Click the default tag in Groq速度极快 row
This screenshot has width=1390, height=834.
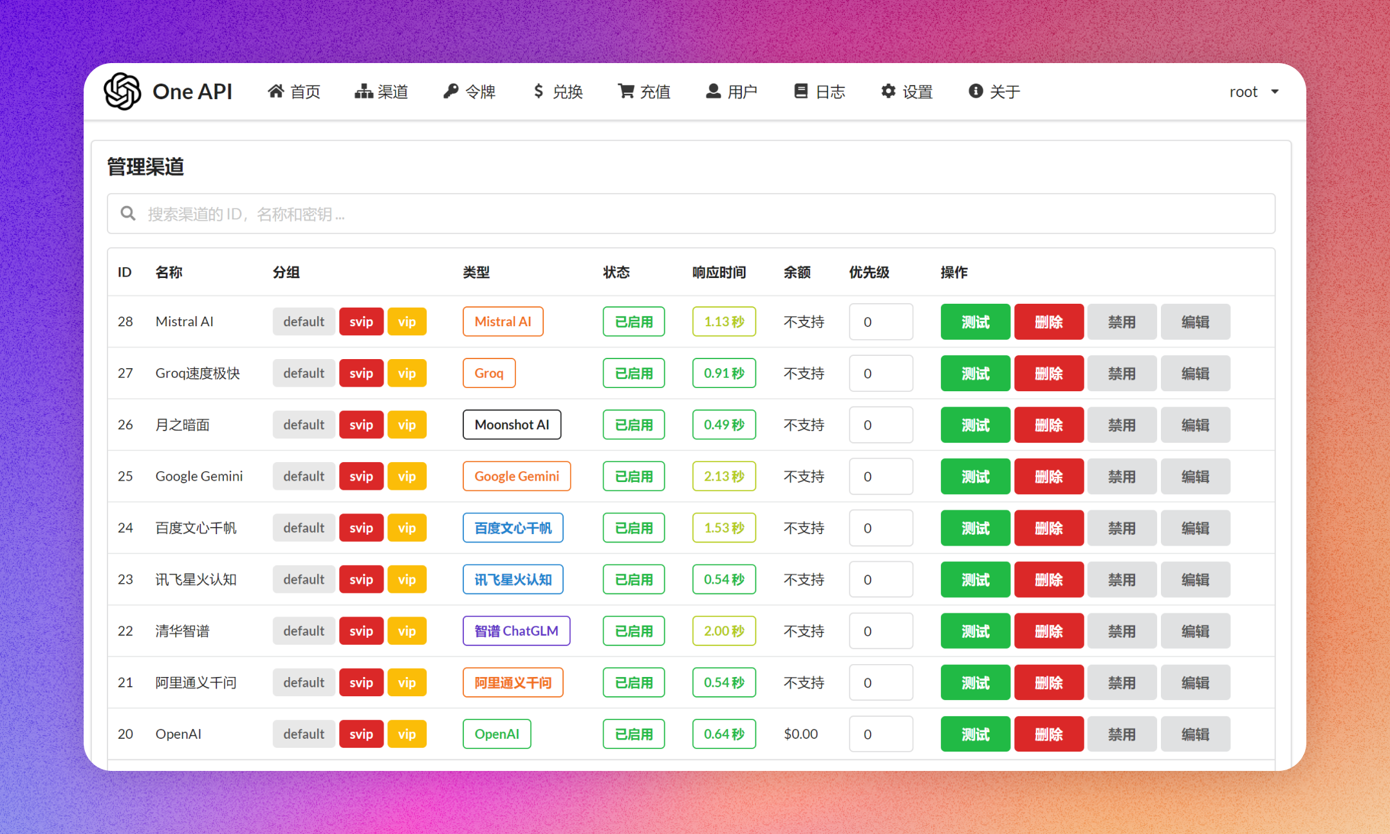pyautogui.click(x=304, y=373)
